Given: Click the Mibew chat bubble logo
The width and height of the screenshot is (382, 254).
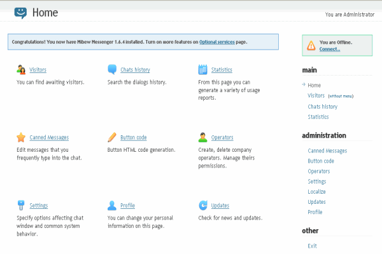Looking at the screenshot, I should coord(20,13).
